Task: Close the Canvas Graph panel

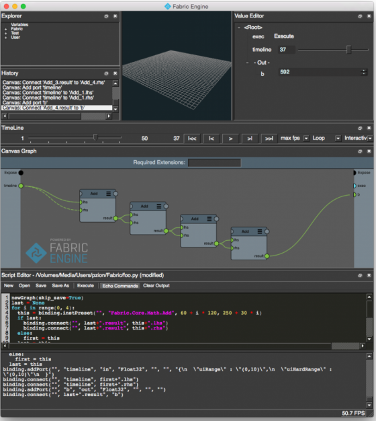Action: click(x=369, y=151)
